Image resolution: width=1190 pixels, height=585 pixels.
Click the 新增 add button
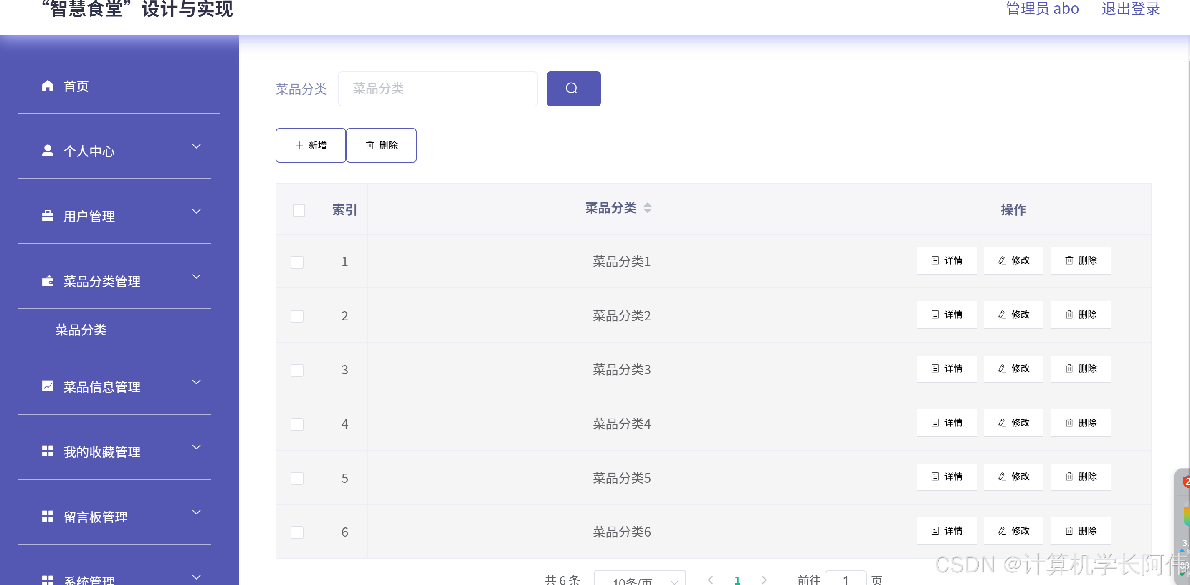[x=310, y=145]
